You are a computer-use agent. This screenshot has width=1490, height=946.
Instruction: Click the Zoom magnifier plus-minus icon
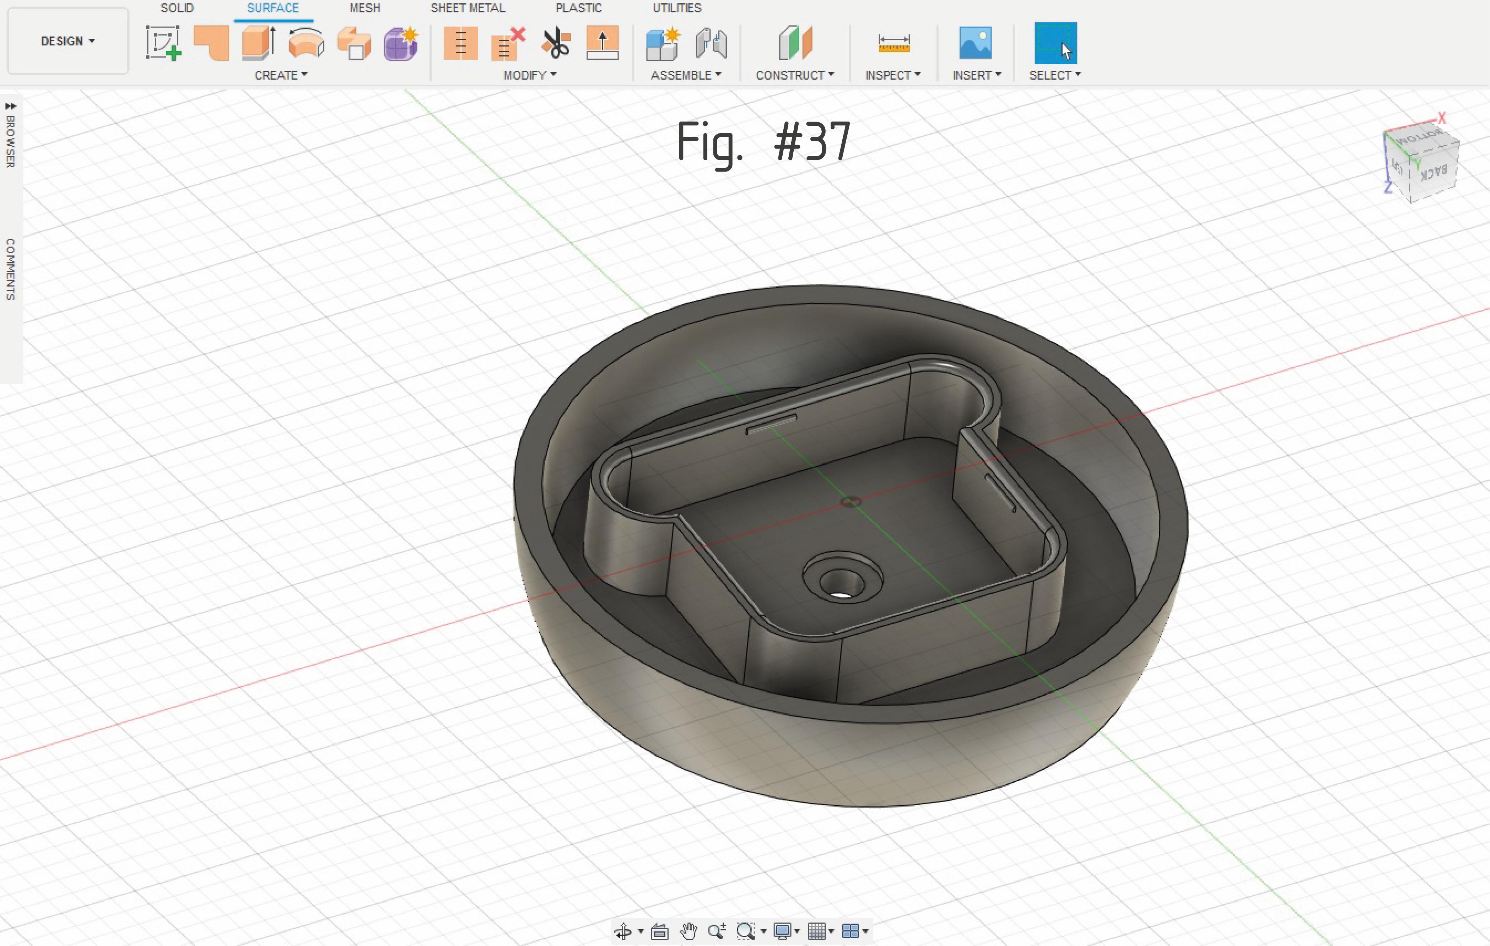[717, 930]
